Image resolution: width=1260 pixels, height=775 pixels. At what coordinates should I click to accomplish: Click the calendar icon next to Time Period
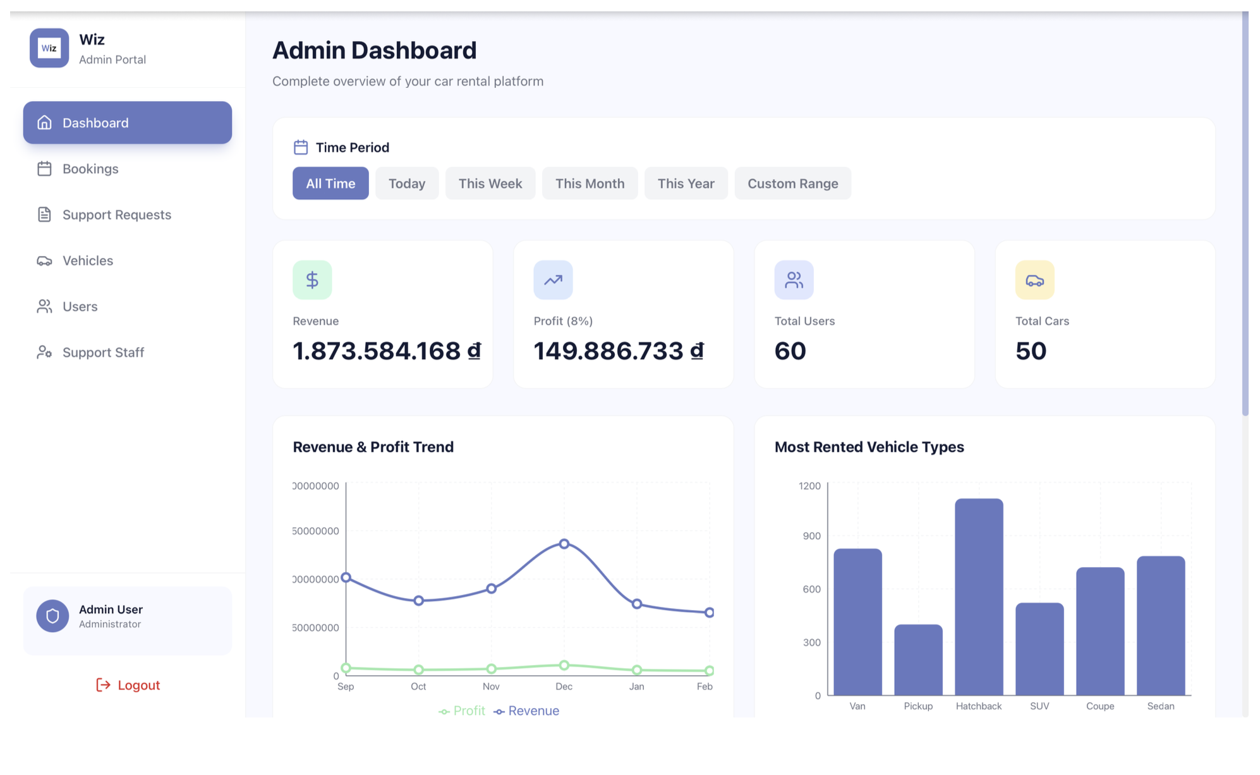click(301, 147)
